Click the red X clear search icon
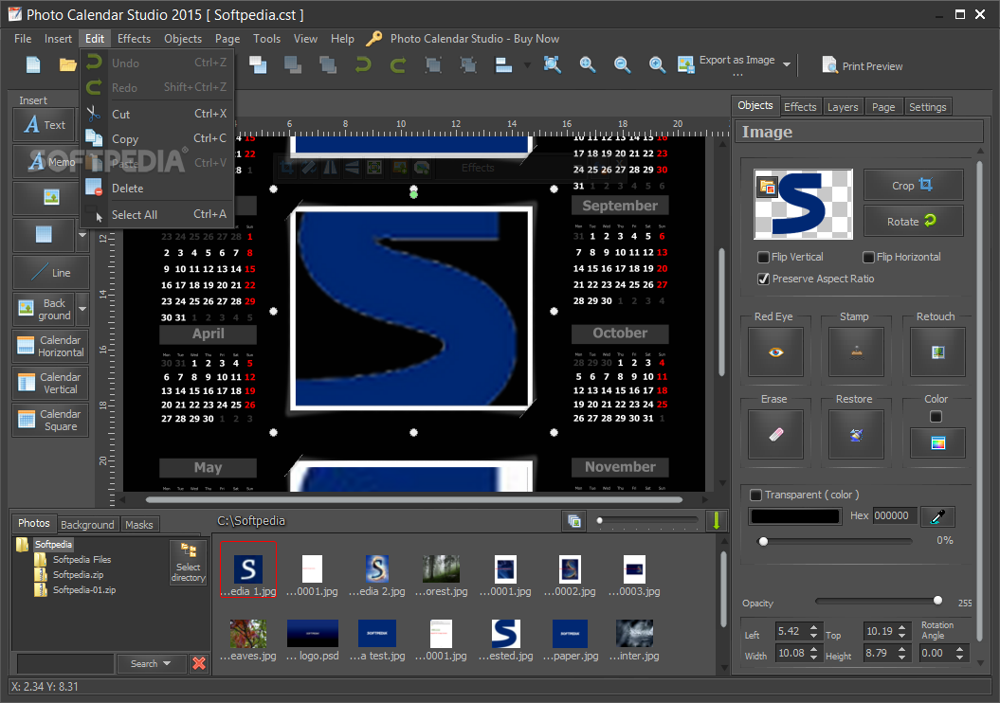Image resolution: width=1000 pixels, height=703 pixels. [199, 663]
